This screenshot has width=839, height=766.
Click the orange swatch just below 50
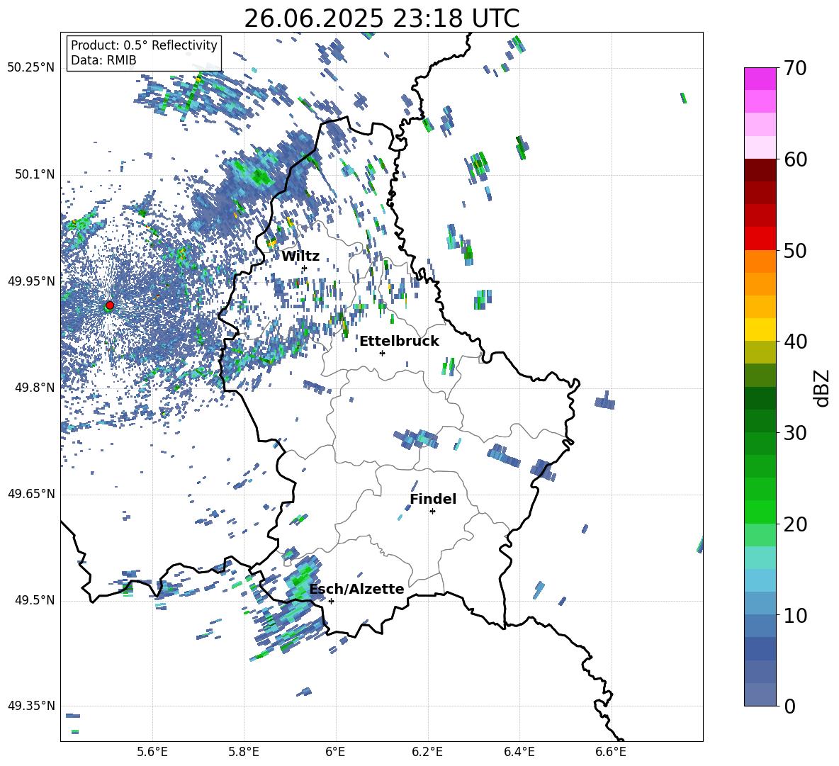pos(760,261)
